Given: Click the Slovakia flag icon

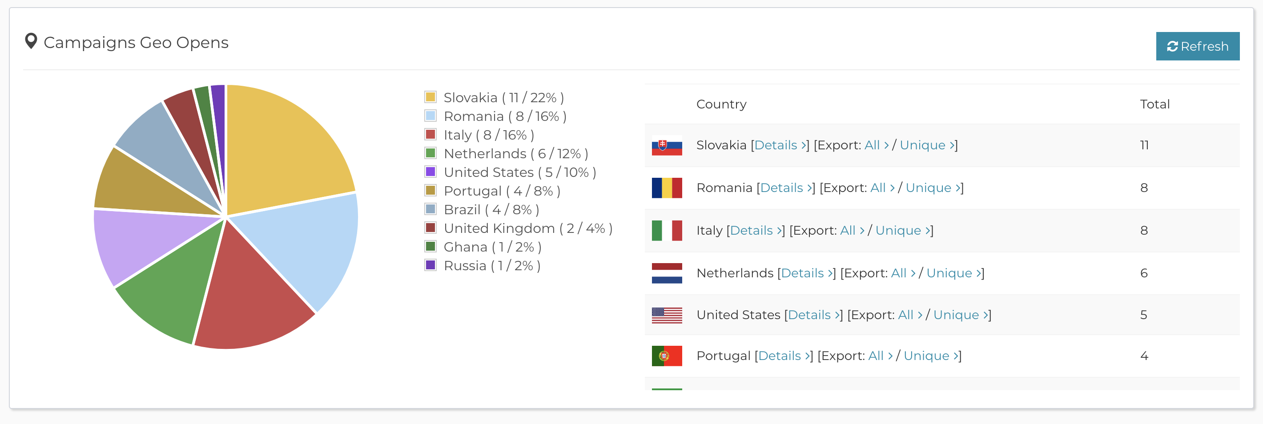Looking at the screenshot, I should tap(666, 146).
